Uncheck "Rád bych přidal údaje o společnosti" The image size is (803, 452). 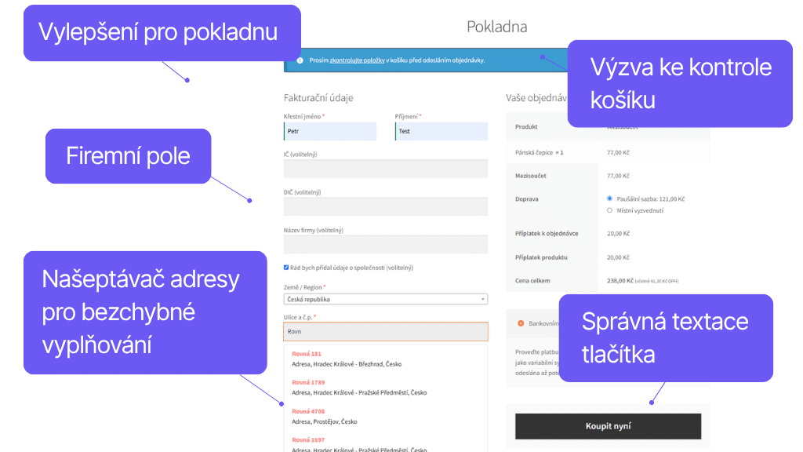pyautogui.click(x=286, y=267)
